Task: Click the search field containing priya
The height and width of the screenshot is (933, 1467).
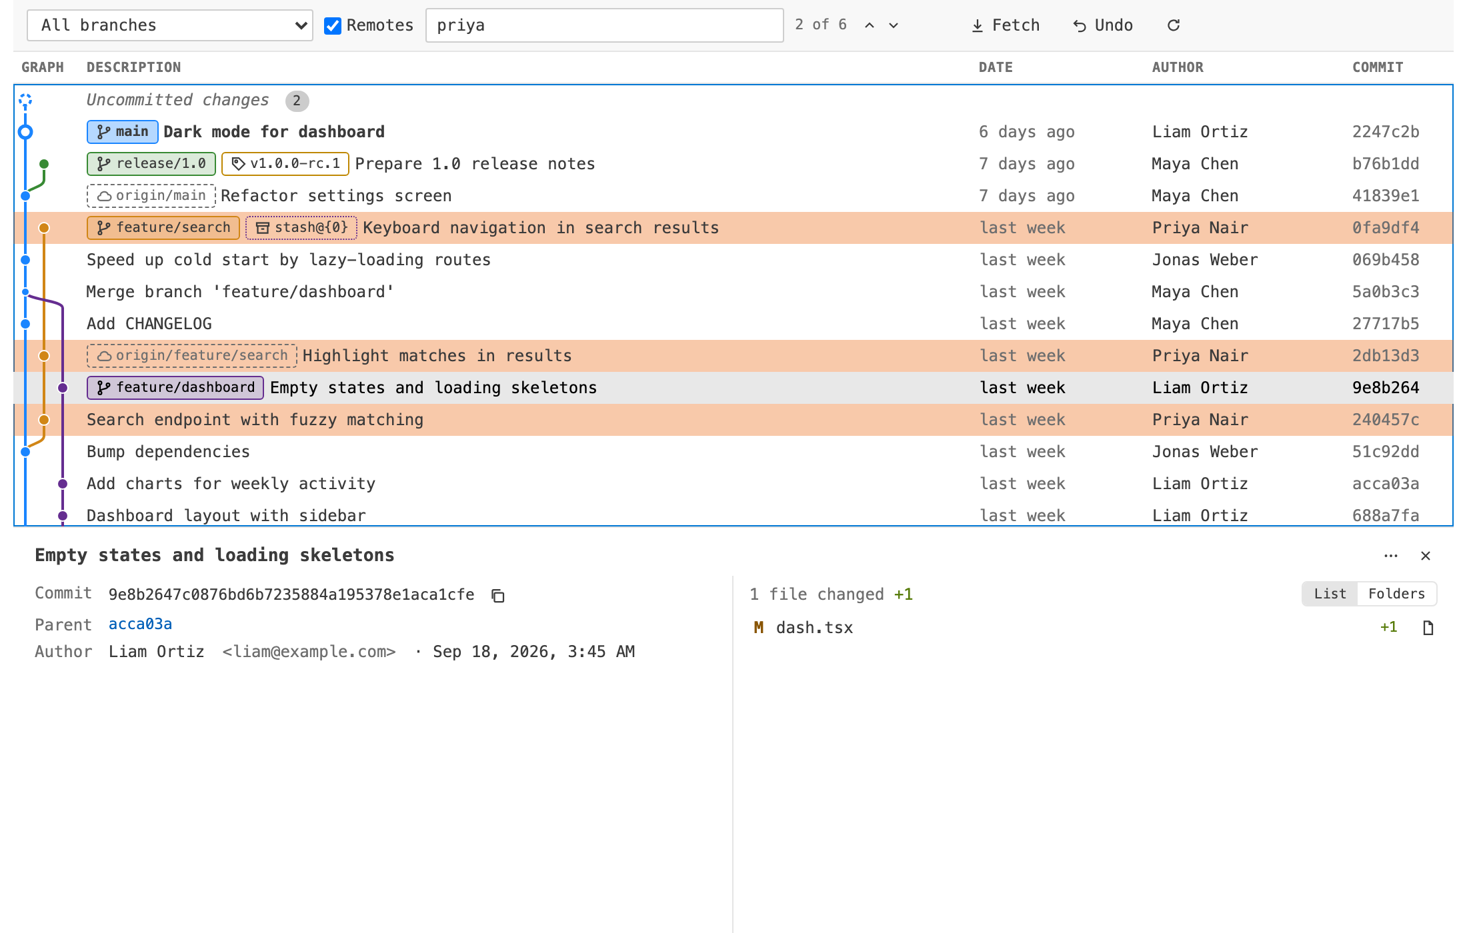Action: point(604,25)
